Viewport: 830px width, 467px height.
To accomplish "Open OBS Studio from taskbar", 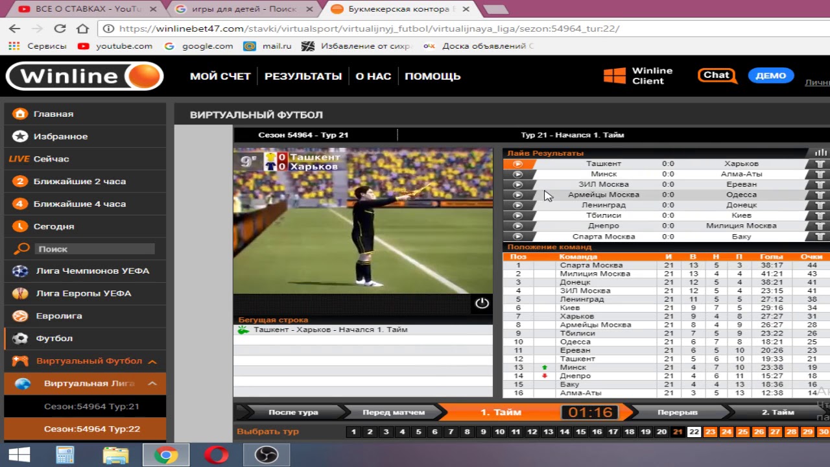I will coord(266,456).
